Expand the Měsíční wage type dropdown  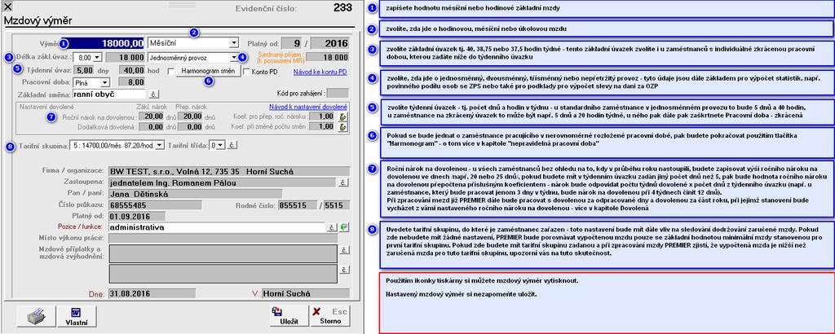point(234,43)
